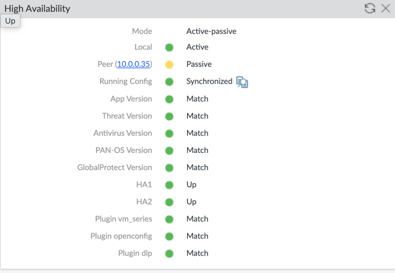
Task: Click the Up tooltip label
Action: [x=10, y=21]
